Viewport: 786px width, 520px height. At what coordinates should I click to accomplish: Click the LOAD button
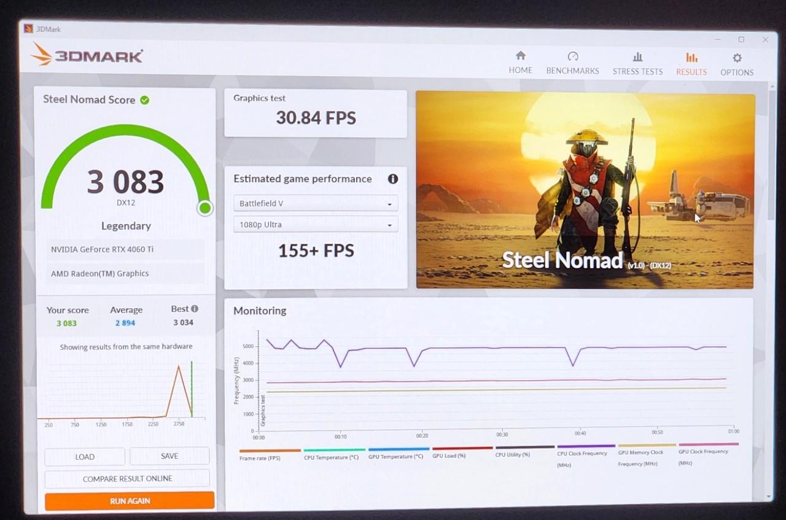tap(85, 456)
